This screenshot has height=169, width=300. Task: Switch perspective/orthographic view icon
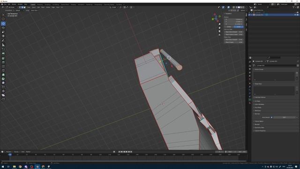tap(219, 35)
